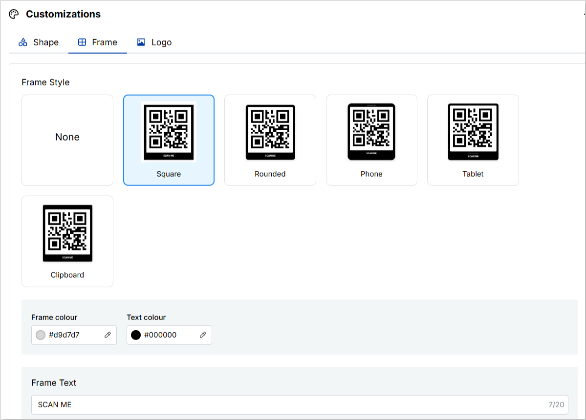Screen dimensions: 586x420
Task: Select the Clipboard frame style
Action: tap(67, 241)
